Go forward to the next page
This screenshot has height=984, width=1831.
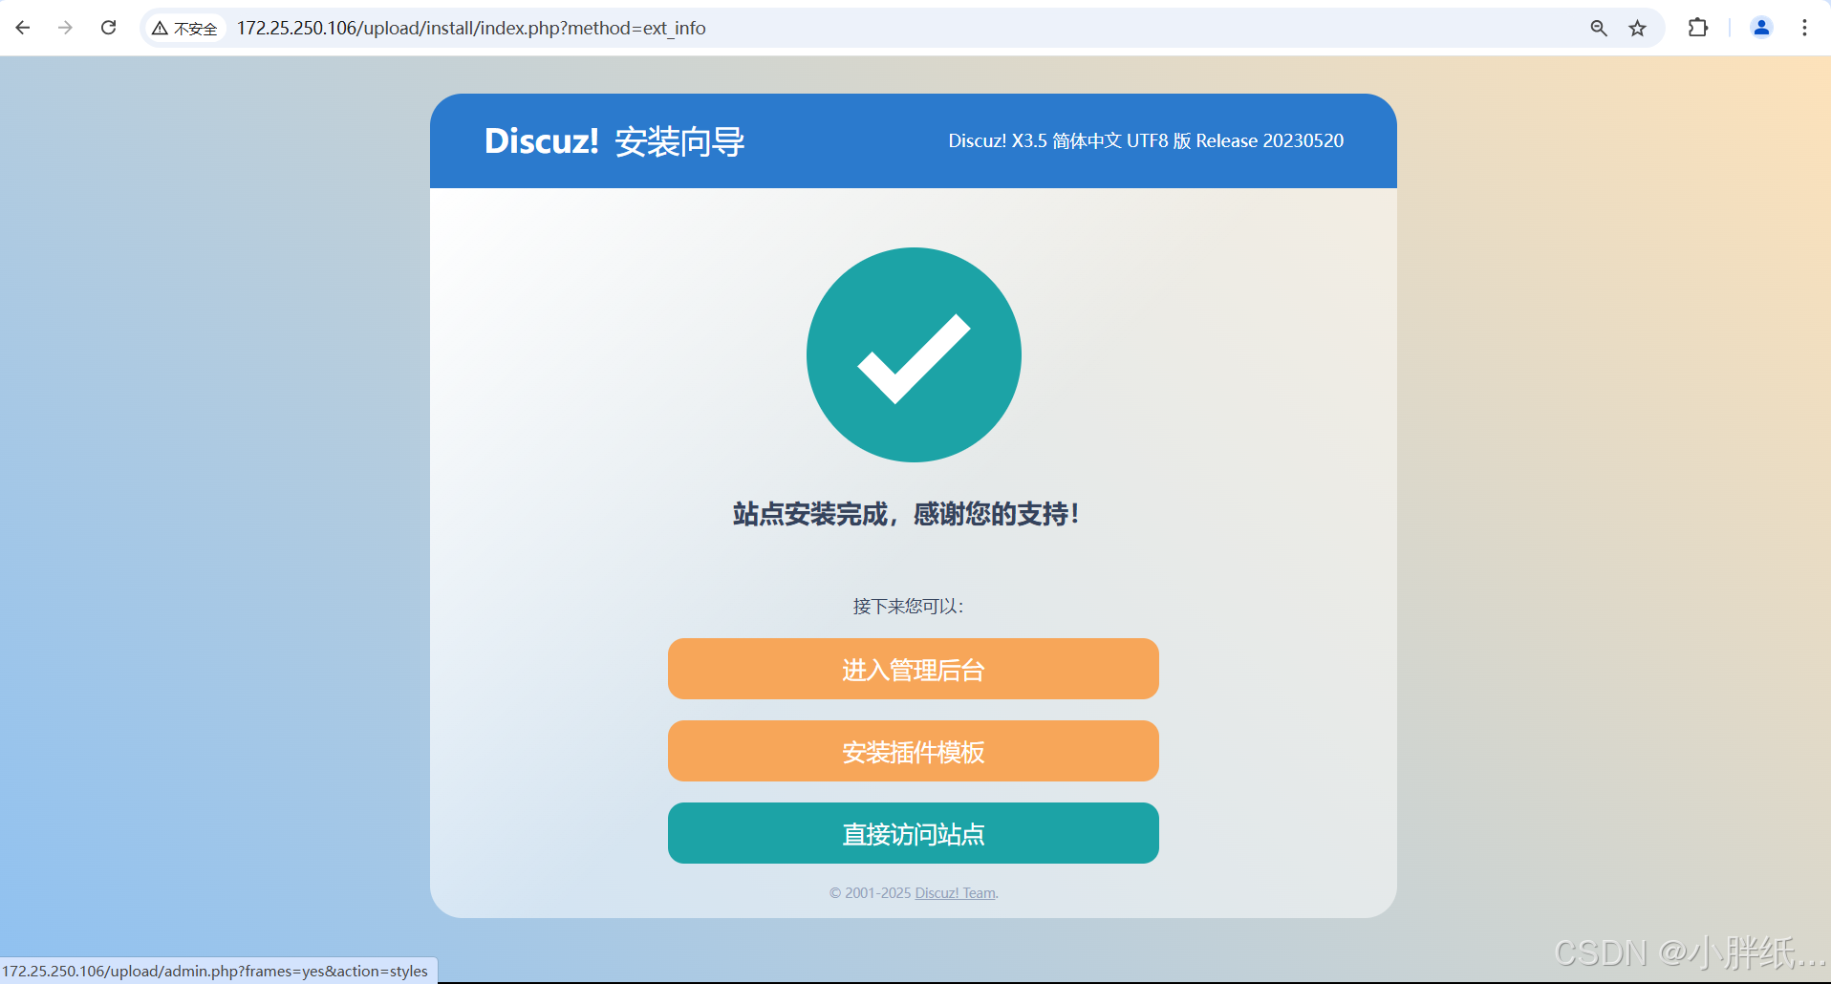click(x=65, y=28)
